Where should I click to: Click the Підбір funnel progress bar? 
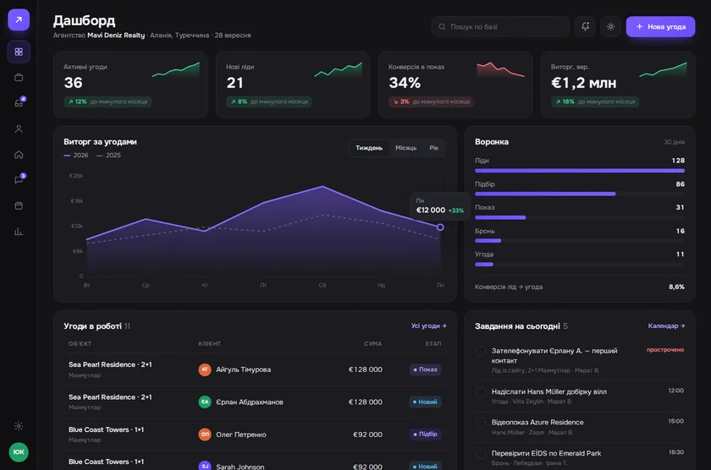pos(580,194)
